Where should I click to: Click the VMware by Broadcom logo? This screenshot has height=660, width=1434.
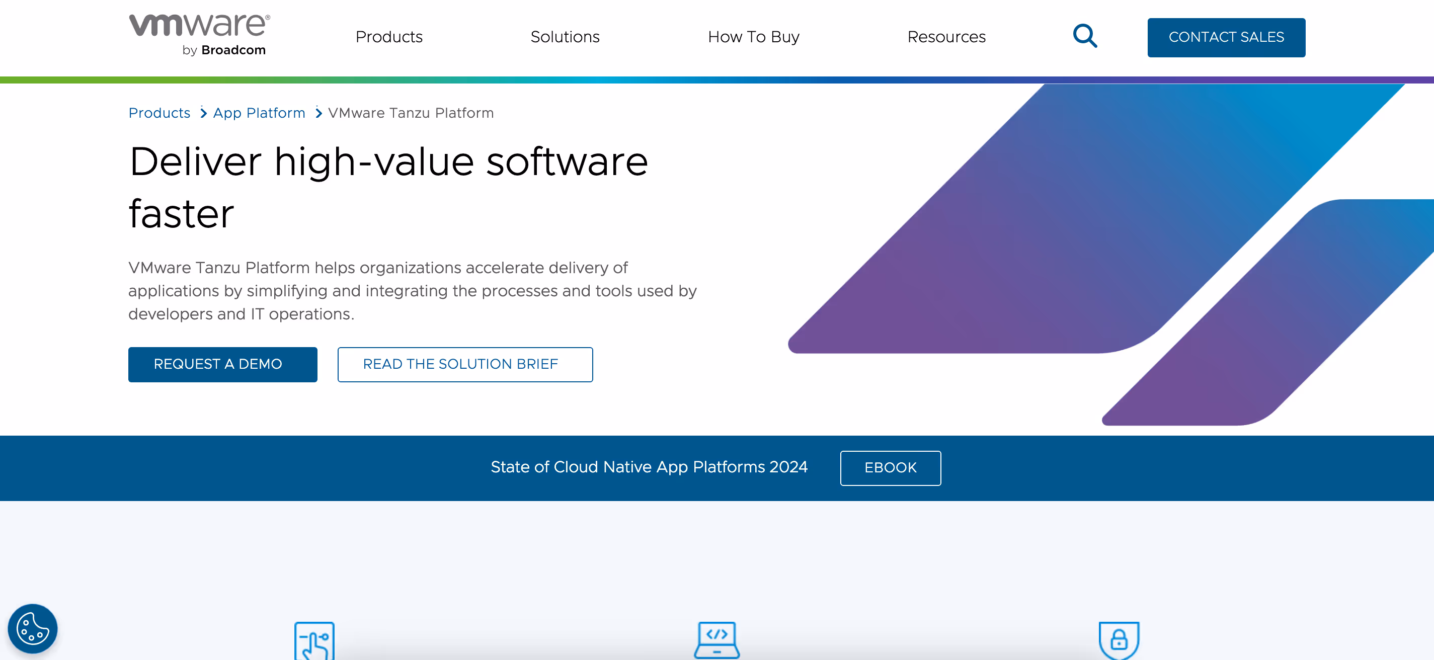tap(199, 33)
